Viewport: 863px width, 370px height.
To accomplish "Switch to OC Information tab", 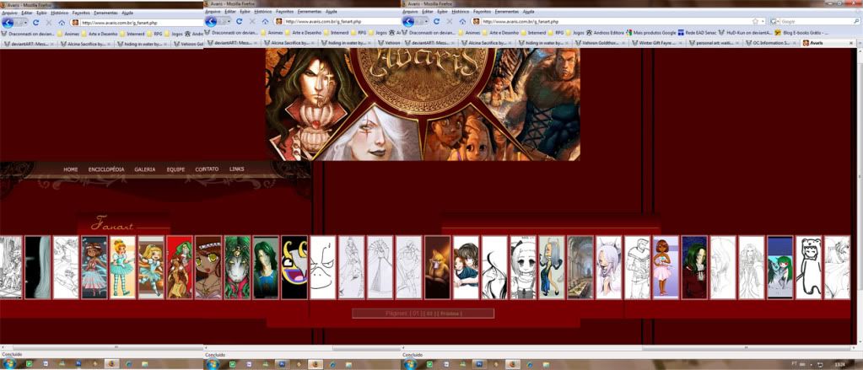I will (772, 43).
